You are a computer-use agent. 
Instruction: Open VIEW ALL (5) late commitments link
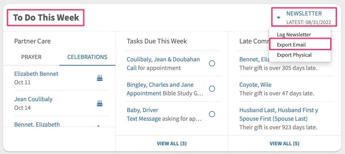point(284,143)
